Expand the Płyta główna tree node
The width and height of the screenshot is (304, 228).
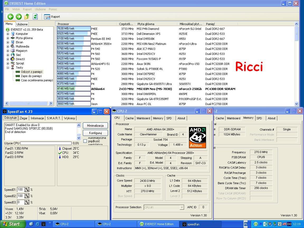tap(8, 38)
